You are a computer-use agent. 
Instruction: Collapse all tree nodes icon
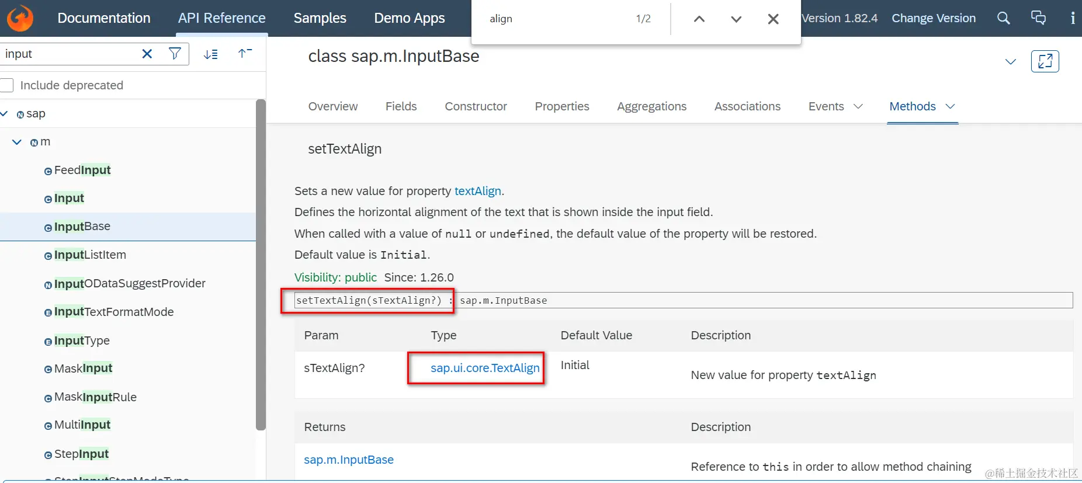(245, 54)
